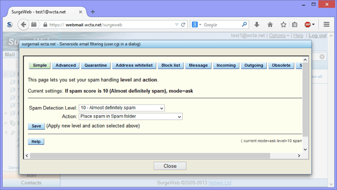
Task: Click the Log out link
Action: coord(318,36)
